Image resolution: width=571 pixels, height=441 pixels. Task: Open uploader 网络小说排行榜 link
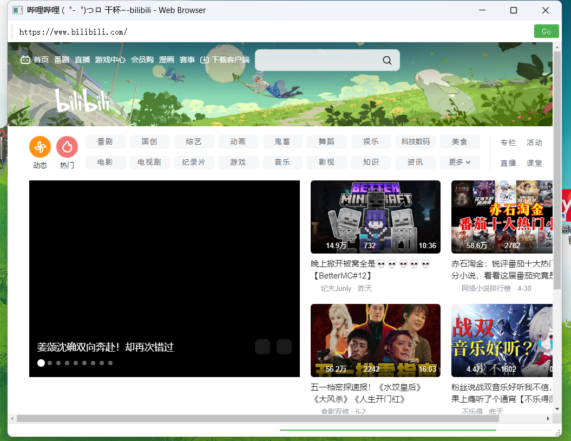coord(486,288)
